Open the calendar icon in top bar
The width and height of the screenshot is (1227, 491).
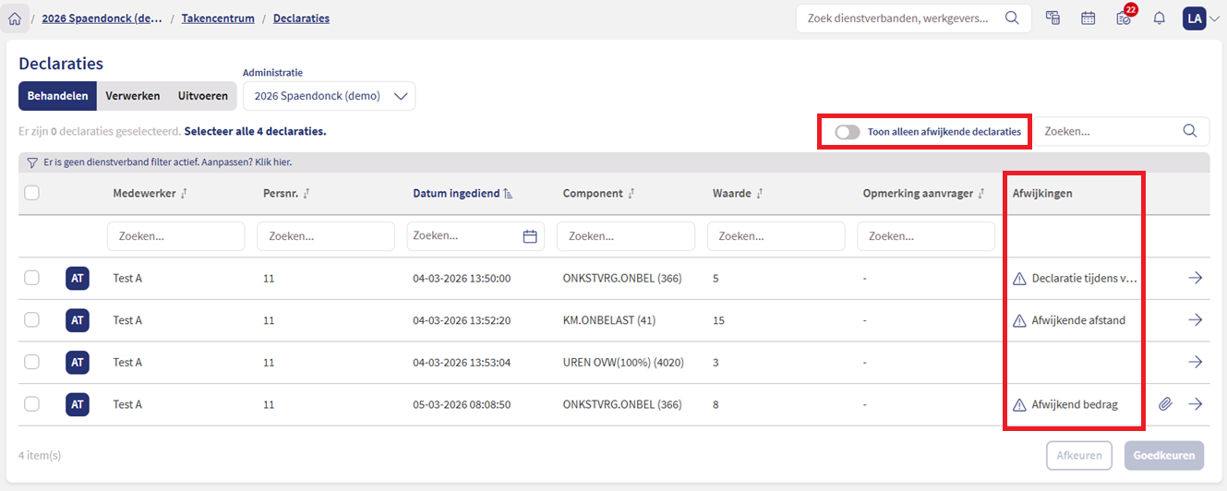click(1088, 18)
